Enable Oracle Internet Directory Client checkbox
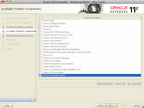Image resolution: width=144 pixels, height=108 pixels. point(40,35)
